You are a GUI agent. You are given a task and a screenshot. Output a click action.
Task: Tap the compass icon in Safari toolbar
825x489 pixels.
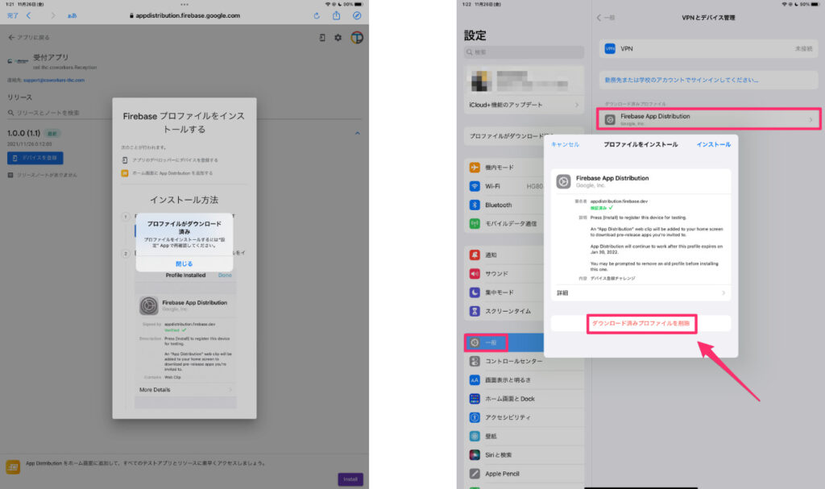coord(357,16)
